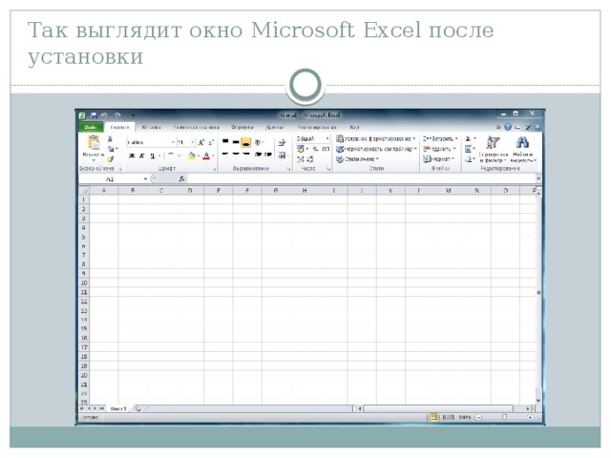The image size is (611, 458).
Task: Switch to the Вид tab
Action: 354,127
